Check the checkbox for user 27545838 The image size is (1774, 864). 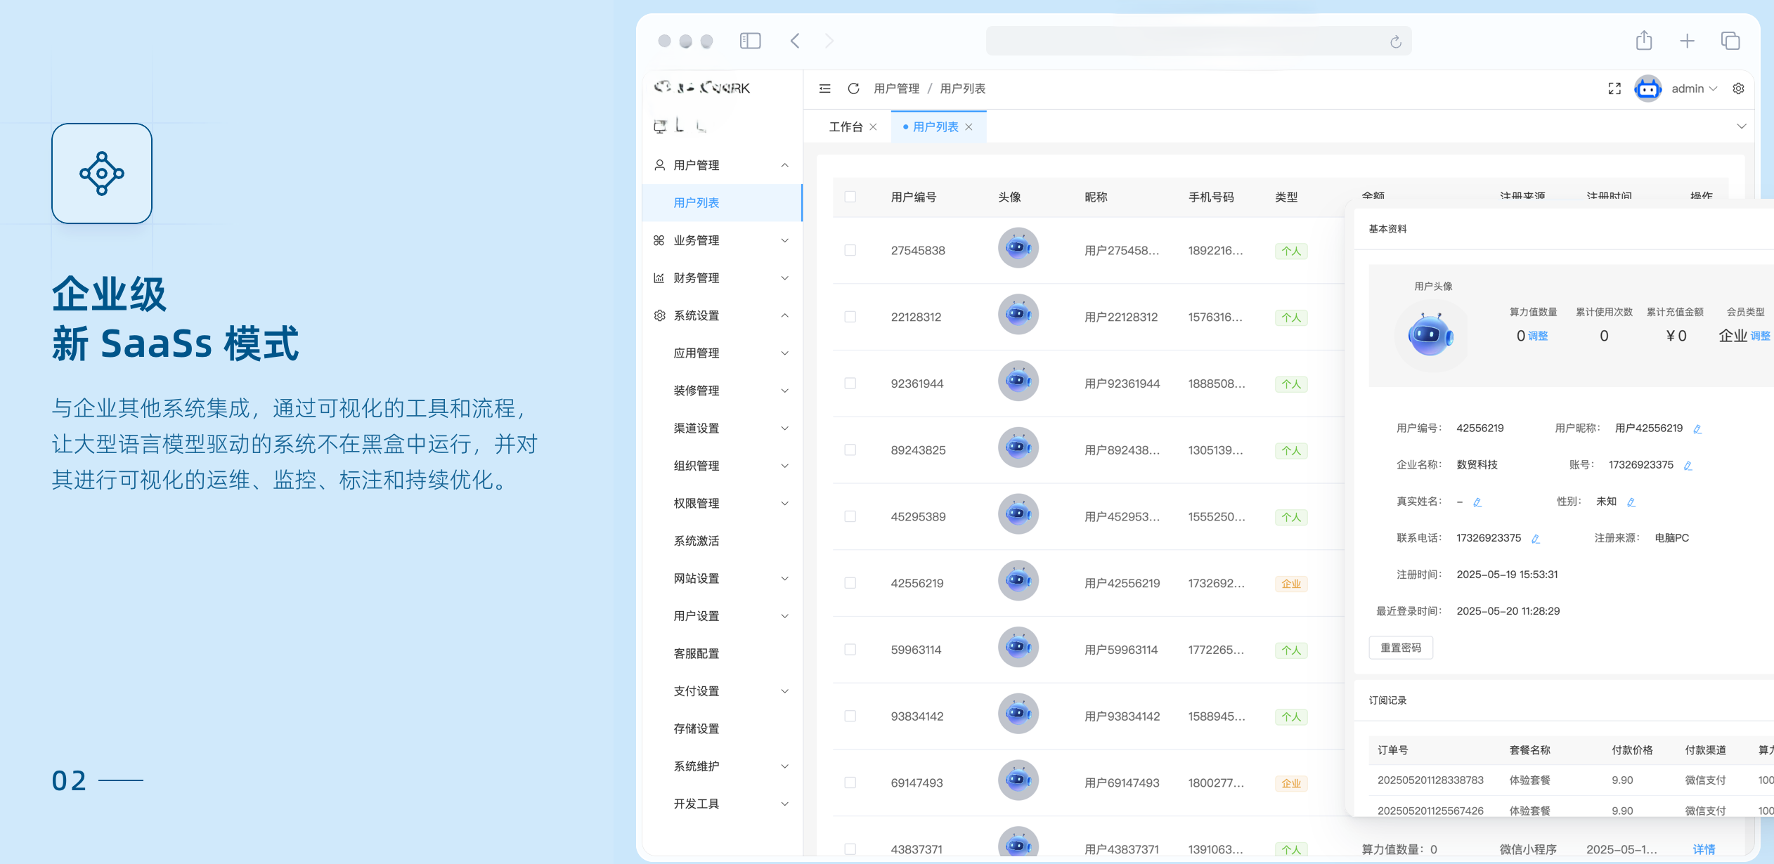850,250
